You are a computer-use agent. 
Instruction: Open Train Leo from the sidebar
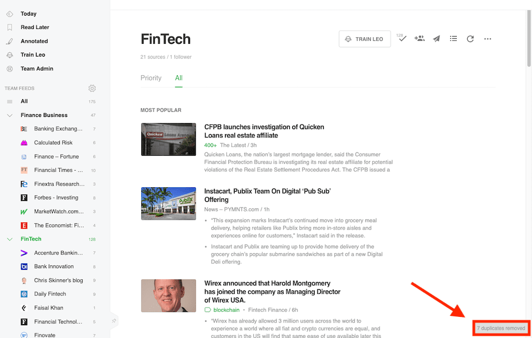[33, 55]
